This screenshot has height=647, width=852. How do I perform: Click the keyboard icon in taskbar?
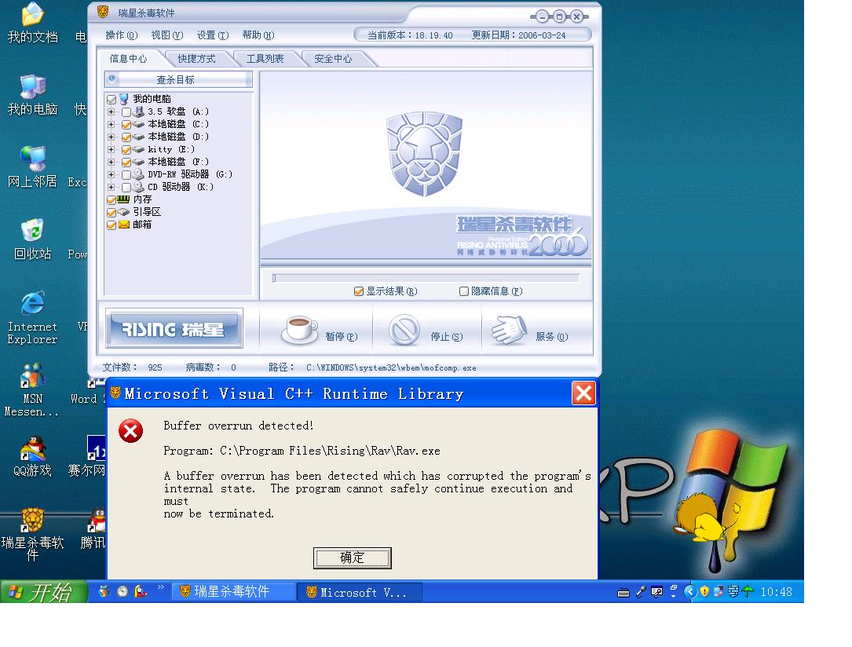tap(623, 593)
